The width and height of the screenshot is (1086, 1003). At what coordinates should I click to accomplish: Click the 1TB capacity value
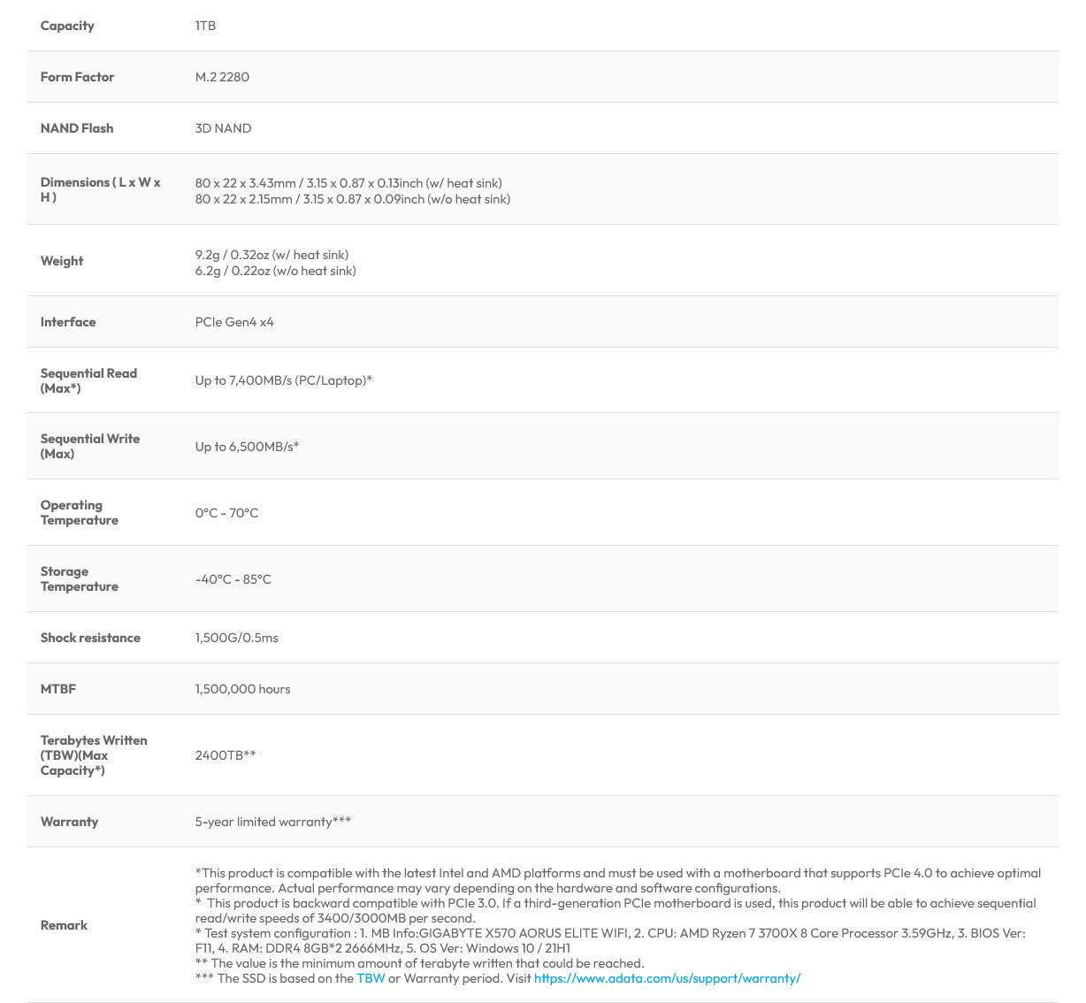coord(205,26)
